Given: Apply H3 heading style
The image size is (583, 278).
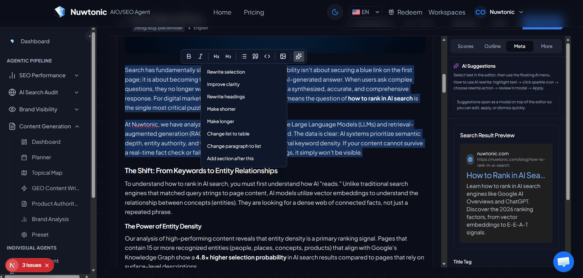Looking at the screenshot, I should [x=228, y=56].
